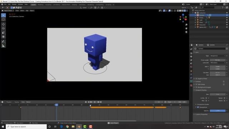Click the Blender taskbar icon

79,126
